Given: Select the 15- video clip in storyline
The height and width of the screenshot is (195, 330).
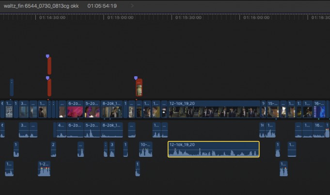Looking at the screenshot, I should pos(273,110).
